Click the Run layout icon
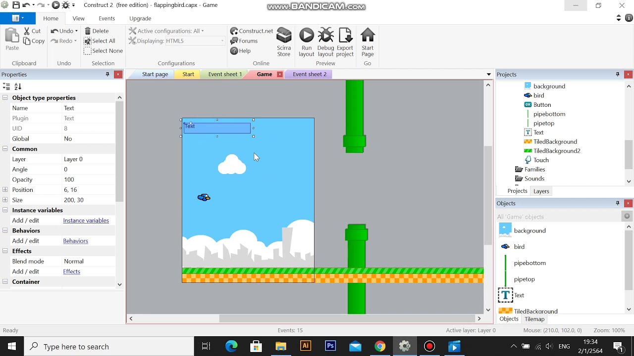Viewport: 634px width, 356px height. point(306,43)
